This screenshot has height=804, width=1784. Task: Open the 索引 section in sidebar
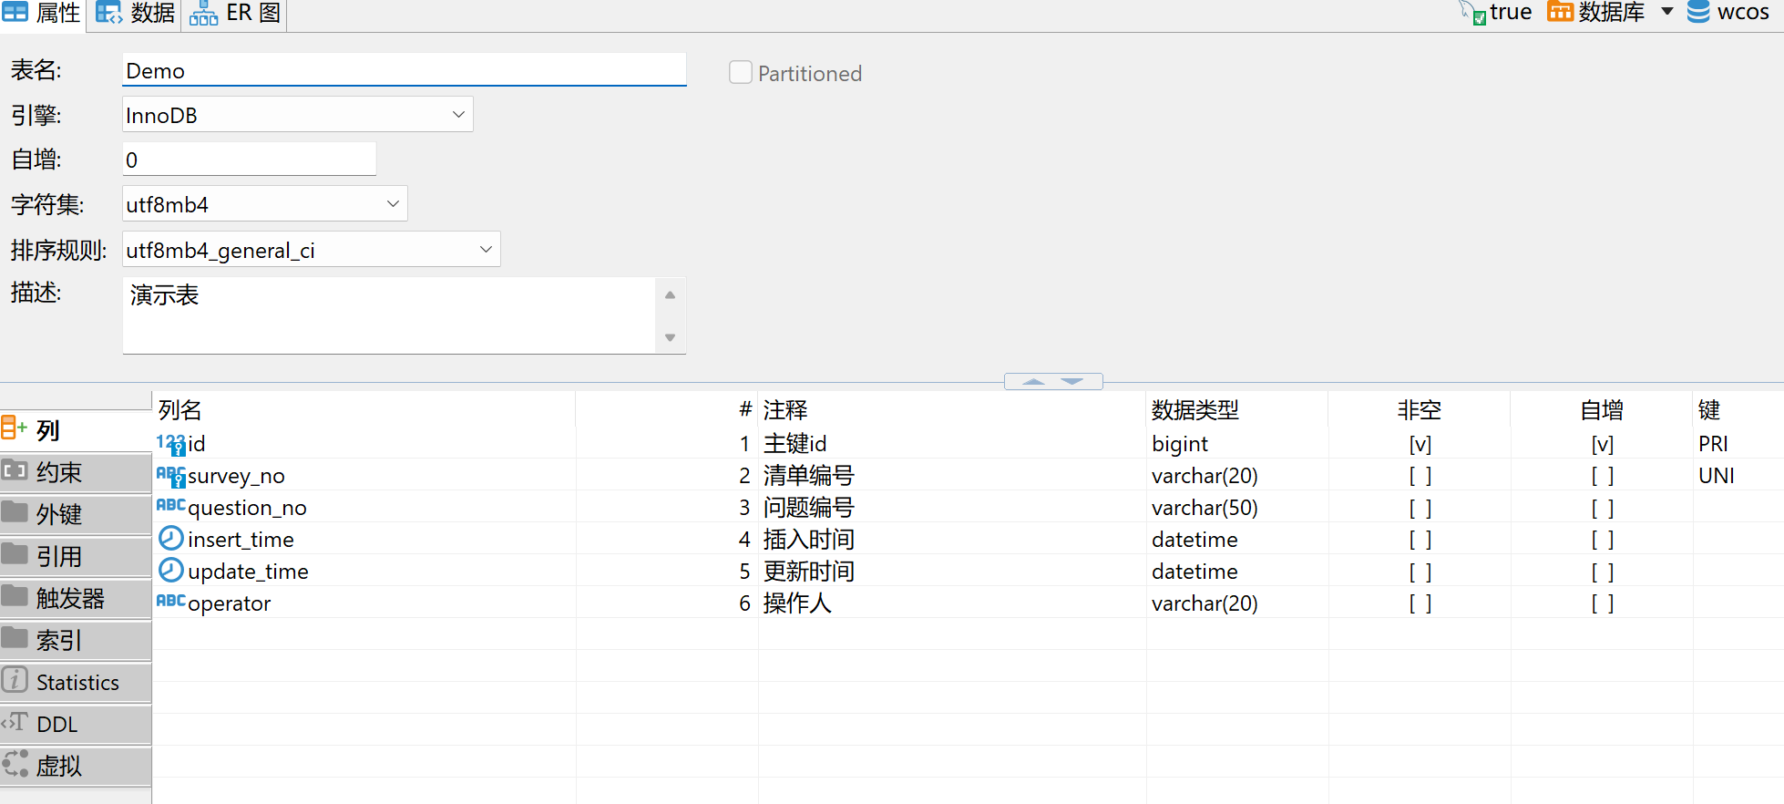pyautogui.click(x=58, y=641)
